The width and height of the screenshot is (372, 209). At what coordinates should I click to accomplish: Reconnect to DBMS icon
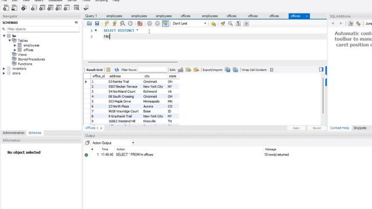[86, 8]
